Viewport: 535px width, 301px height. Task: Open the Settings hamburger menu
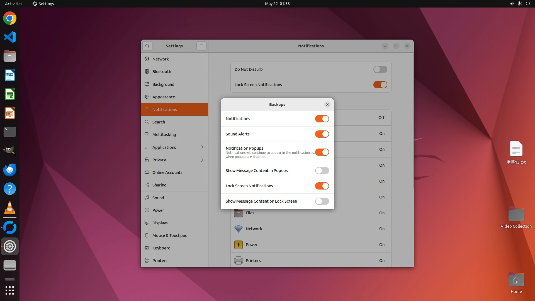pos(201,46)
